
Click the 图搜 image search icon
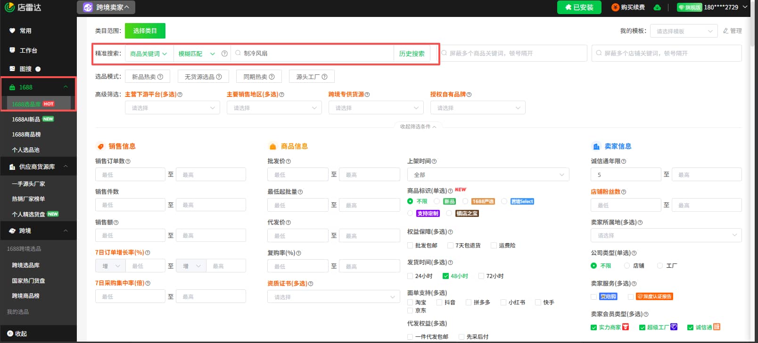tap(12, 69)
